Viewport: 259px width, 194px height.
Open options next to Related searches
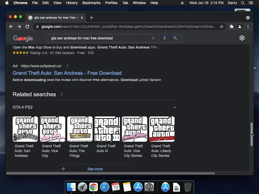[62, 94]
